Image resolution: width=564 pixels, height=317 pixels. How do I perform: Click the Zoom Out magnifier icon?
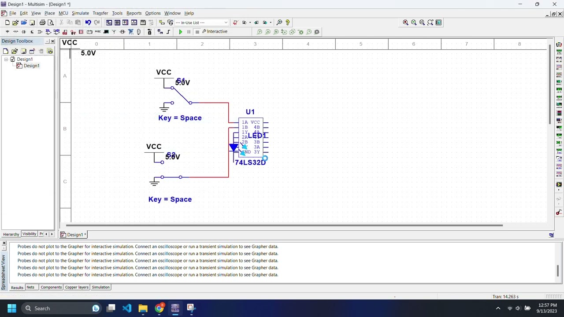click(x=414, y=22)
